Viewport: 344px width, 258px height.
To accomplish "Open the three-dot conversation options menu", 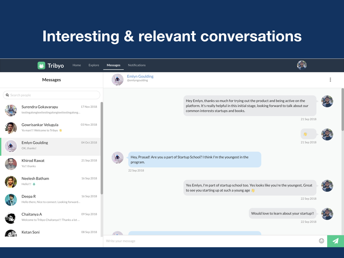I will [x=330, y=80].
